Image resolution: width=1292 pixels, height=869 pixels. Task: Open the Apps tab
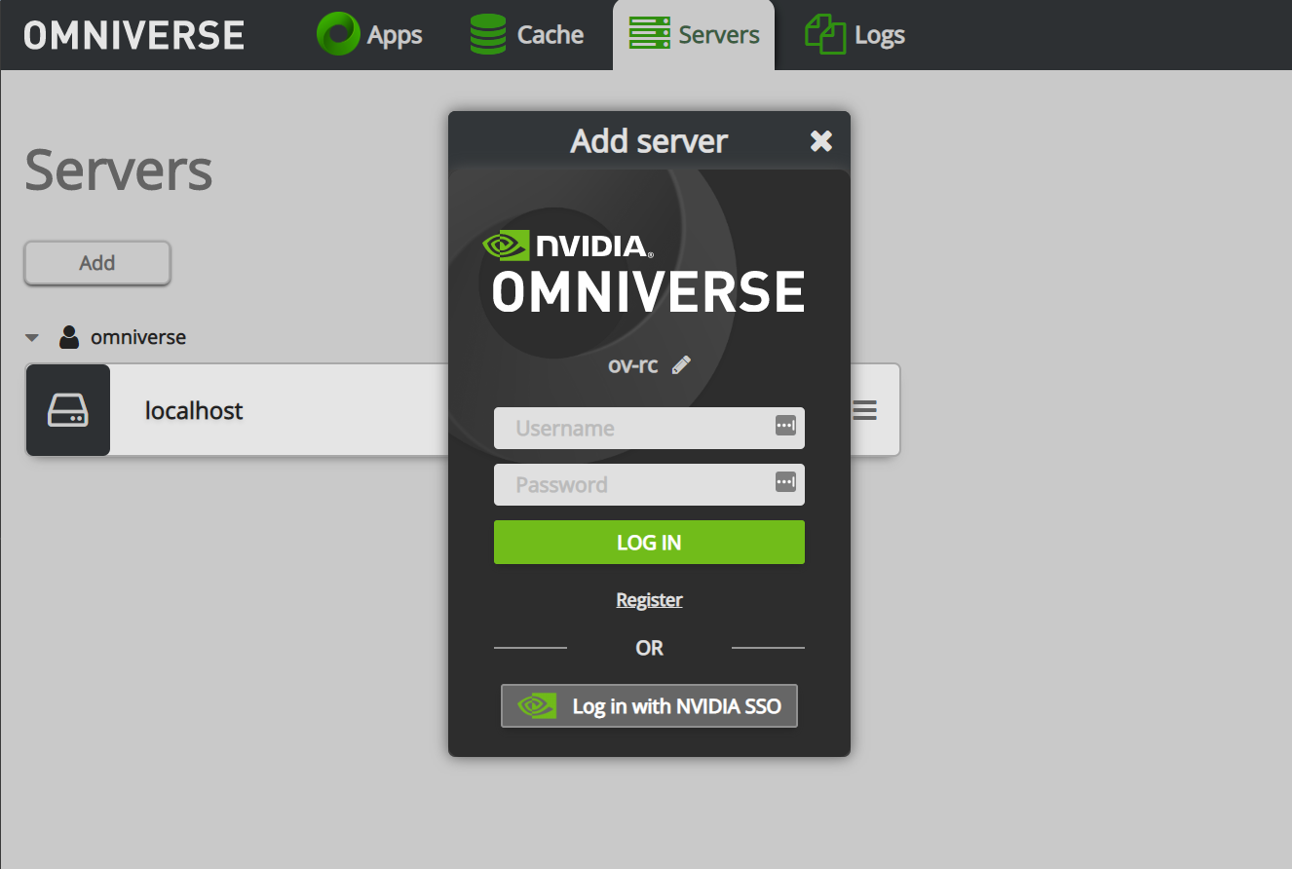tap(369, 35)
